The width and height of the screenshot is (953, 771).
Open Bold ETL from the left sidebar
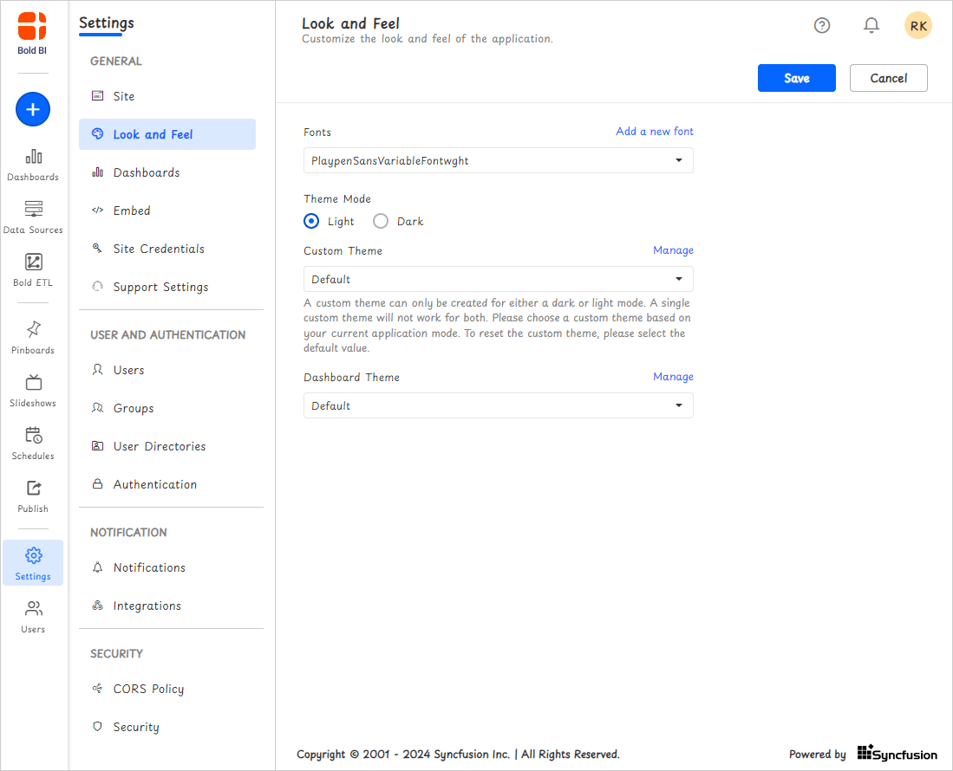(x=32, y=270)
